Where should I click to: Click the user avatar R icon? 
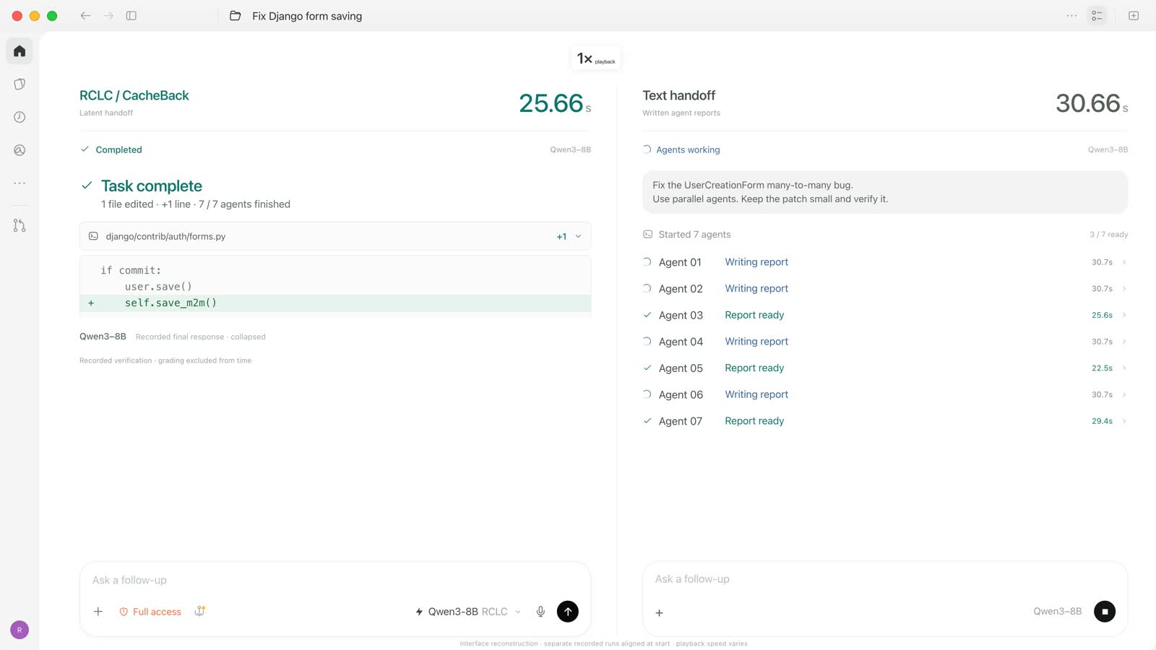(x=20, y=630)
